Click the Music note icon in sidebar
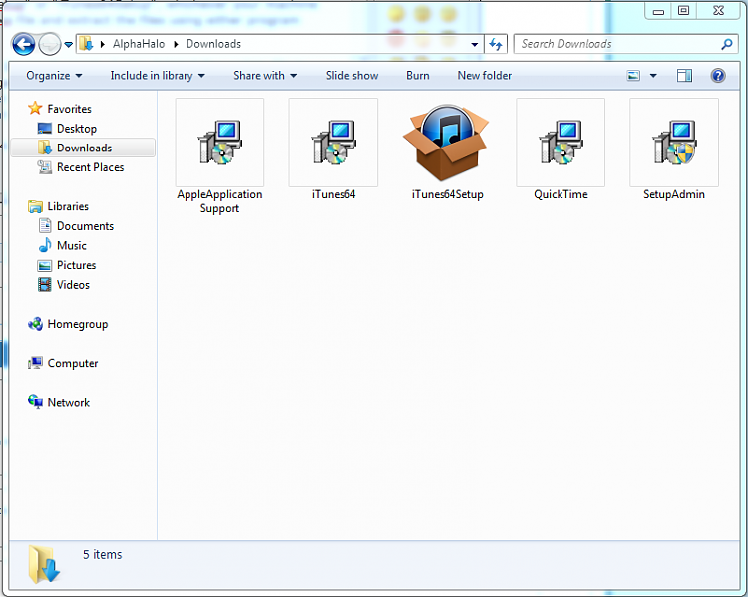The width and height of the screenshot is (748, 597). pyautogui.click(x=44, y=245)
